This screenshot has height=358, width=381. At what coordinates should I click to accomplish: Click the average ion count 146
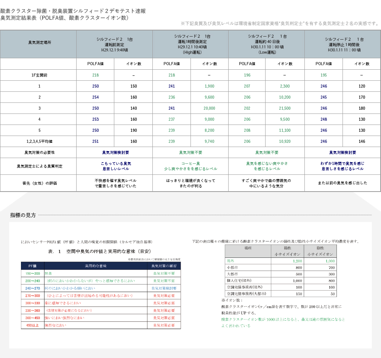point(362,141)
